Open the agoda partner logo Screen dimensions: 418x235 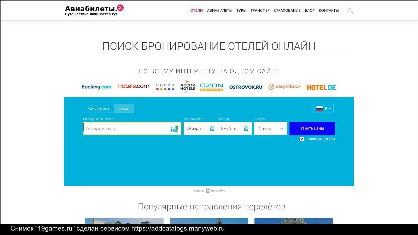[x=165, y=86]
